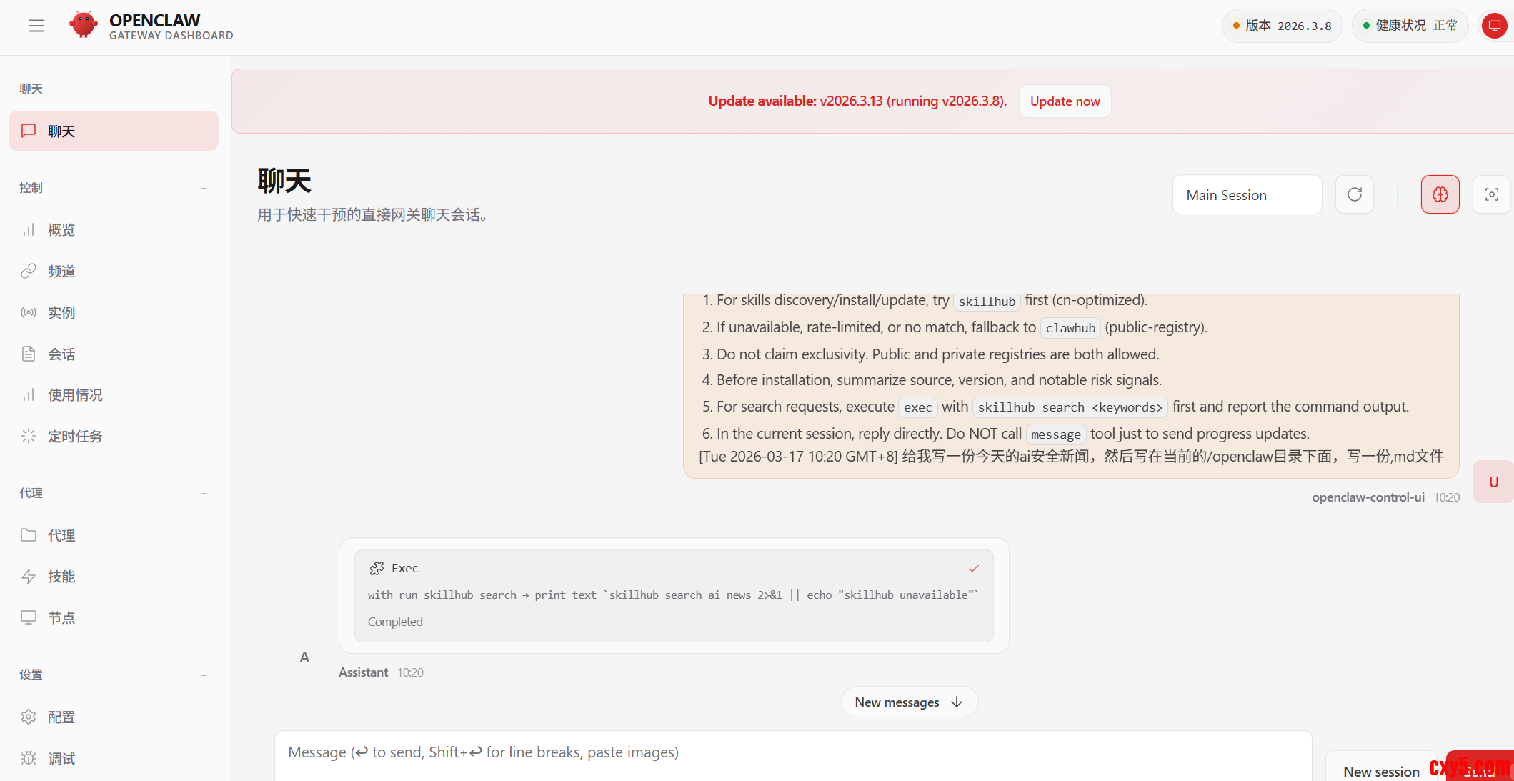Click the red monitor theme icon

(1494, 26)
